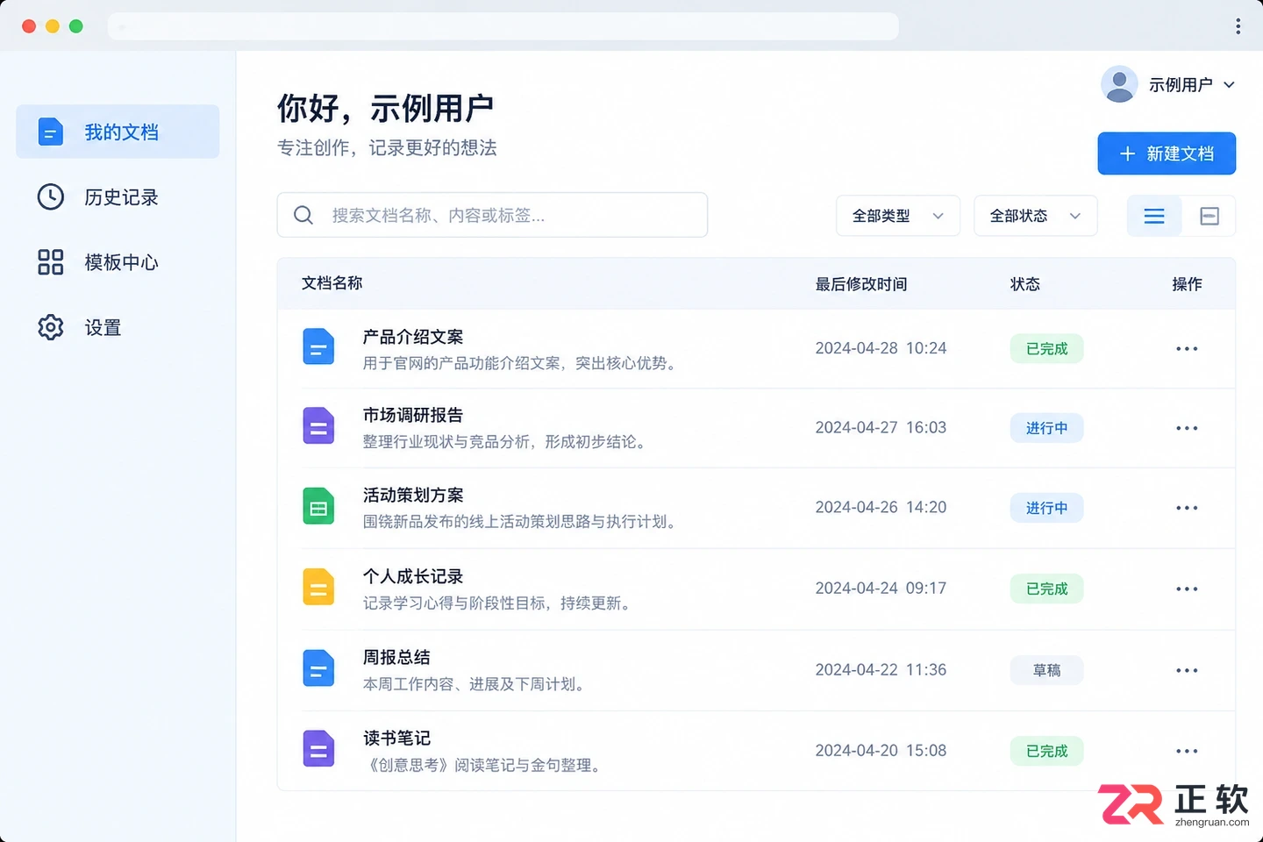The image size is (1263, 842).
Task: Open the 个人成长记录 yellow document icon
Action: (318, 587)
